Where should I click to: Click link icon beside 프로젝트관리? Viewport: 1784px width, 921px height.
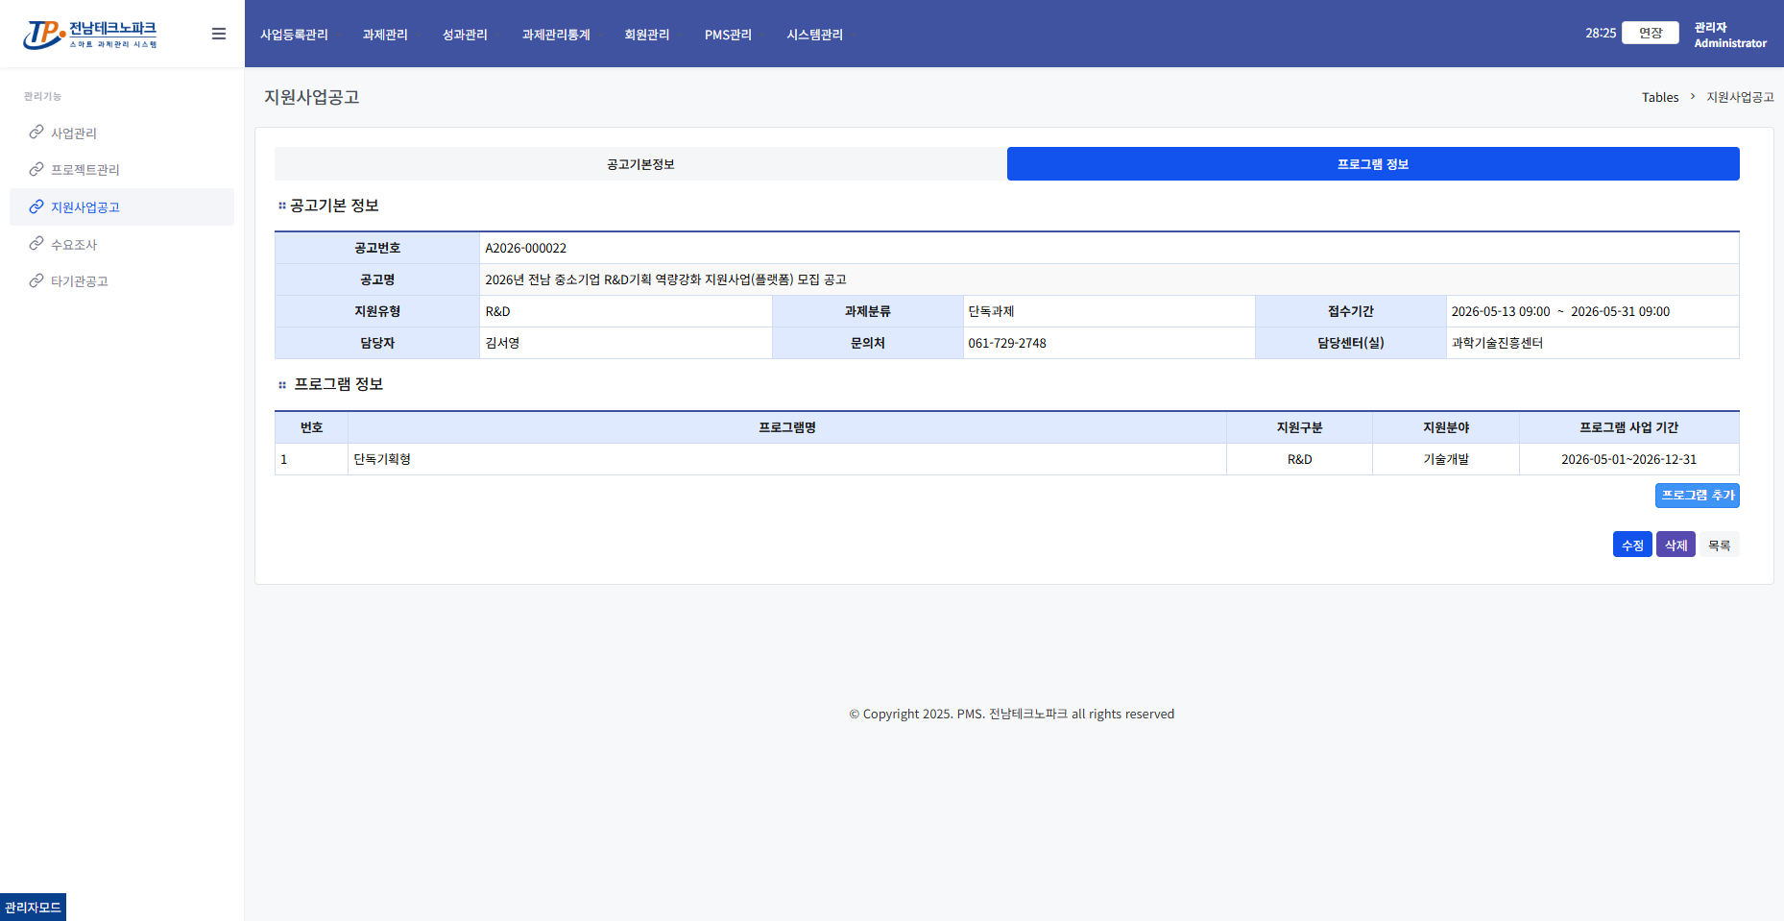(36, 169)
